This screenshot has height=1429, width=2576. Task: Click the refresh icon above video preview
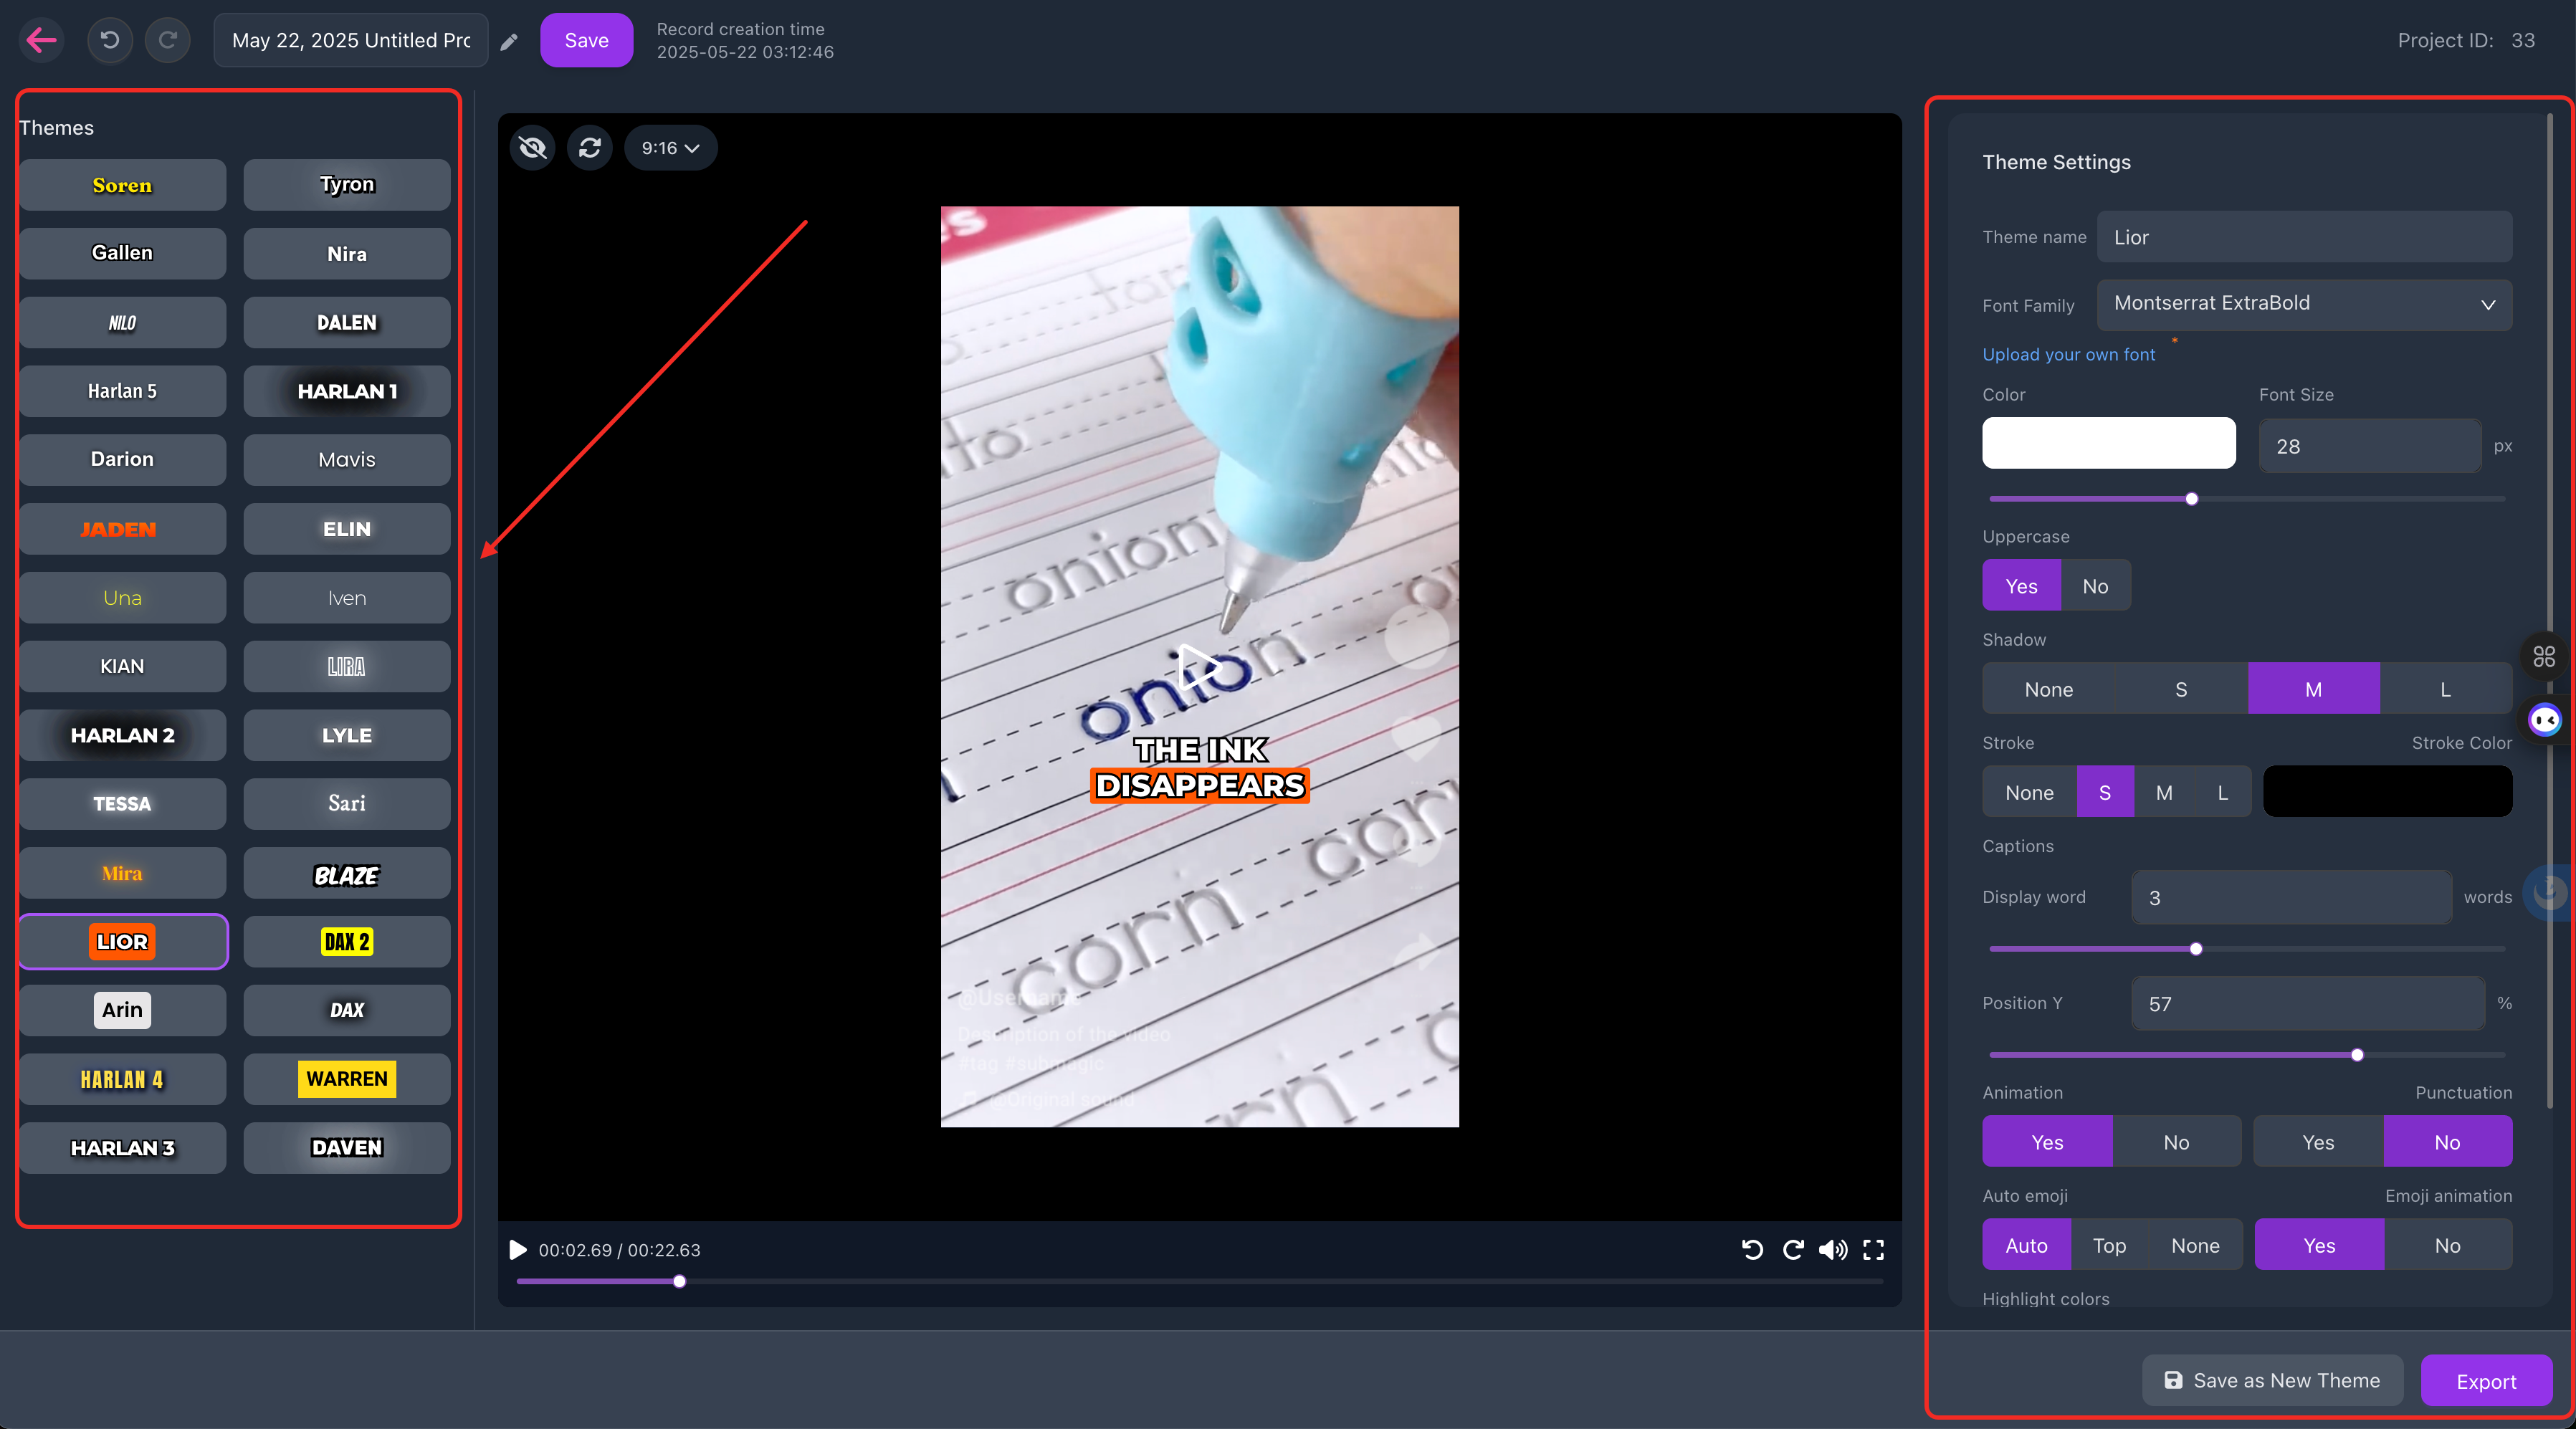tap(590, 148)
